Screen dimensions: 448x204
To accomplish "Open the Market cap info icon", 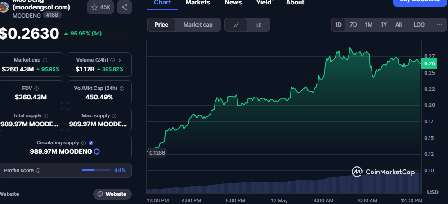I will pos(45,60).
